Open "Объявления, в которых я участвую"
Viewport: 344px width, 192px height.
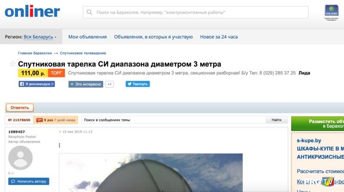(153, 37)
